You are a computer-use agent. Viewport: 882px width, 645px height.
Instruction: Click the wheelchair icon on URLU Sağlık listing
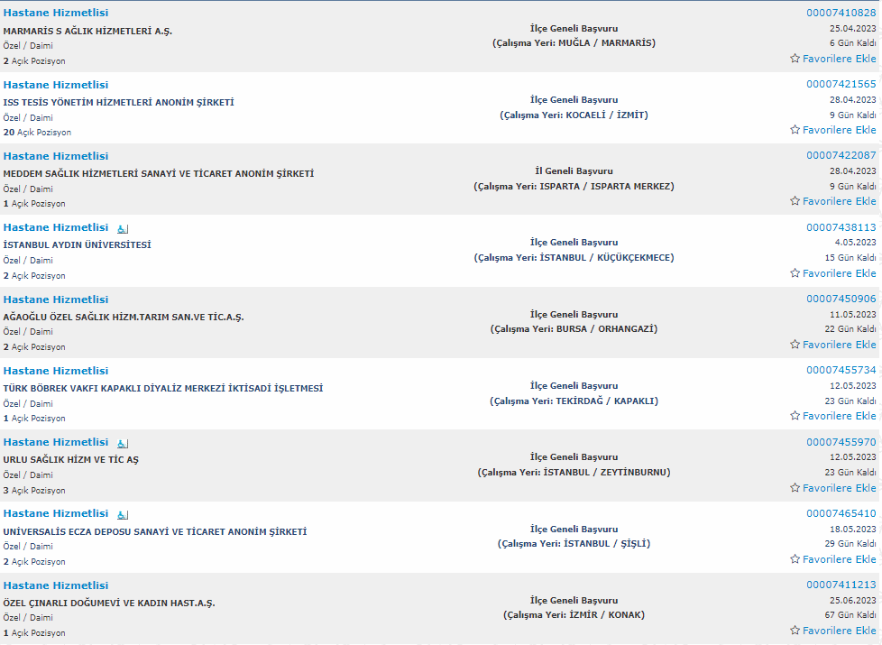pyautogui.click(x=123, y=443)
